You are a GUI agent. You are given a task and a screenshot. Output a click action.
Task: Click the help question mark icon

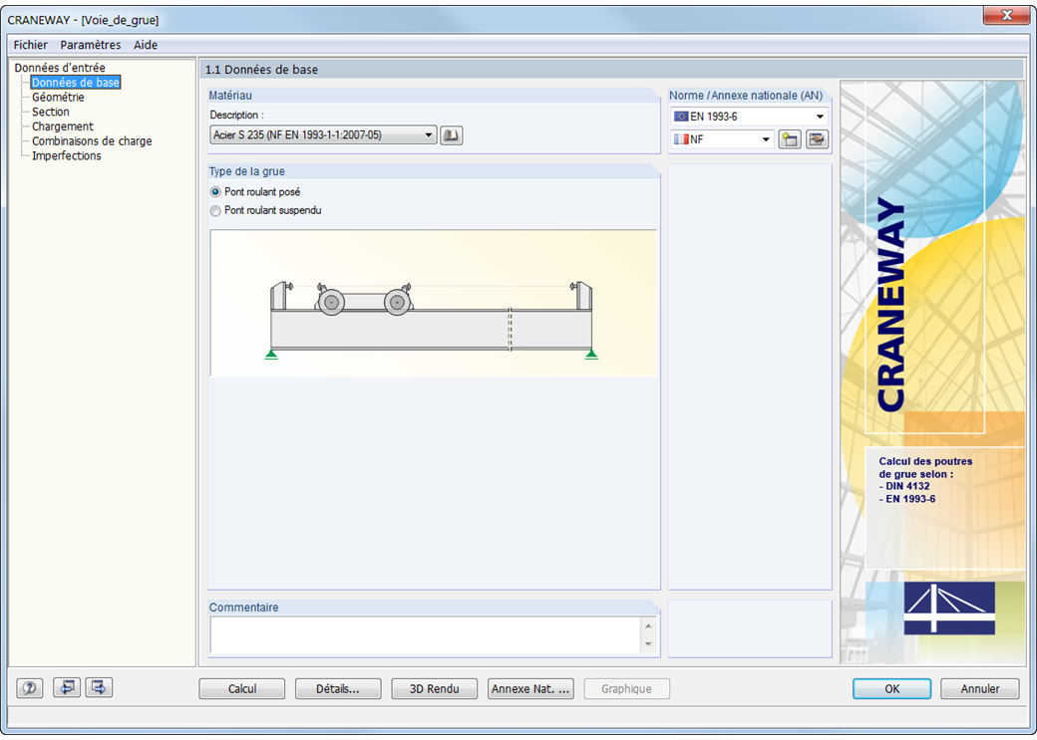tap(30, 688)
